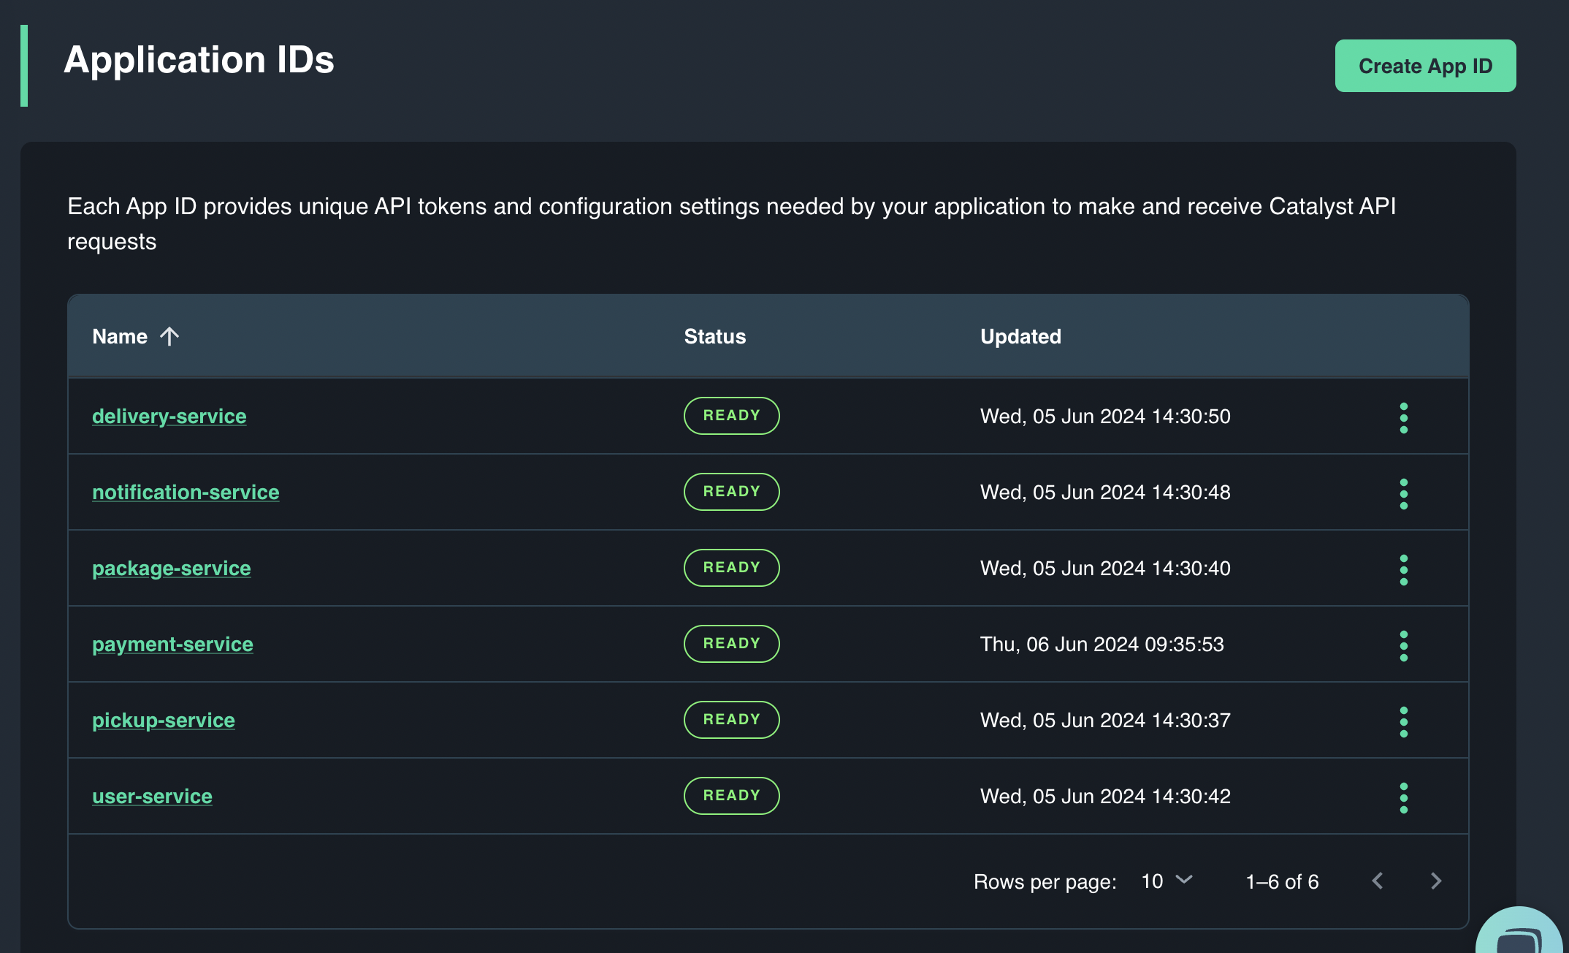Click the READY status badge for payment-service
Viewport: 1569px width, 953px height.
click(730, 644)
